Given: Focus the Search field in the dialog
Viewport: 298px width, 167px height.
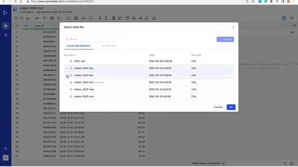Looking at the screenshot, I should [92, 39].
